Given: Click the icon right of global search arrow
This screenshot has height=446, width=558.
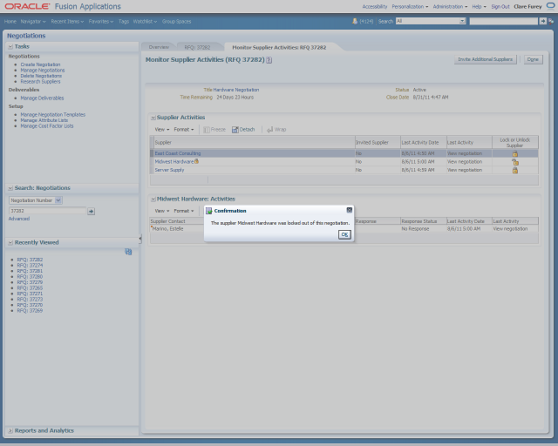Looking at the screenshot, I should coord(551,21).
